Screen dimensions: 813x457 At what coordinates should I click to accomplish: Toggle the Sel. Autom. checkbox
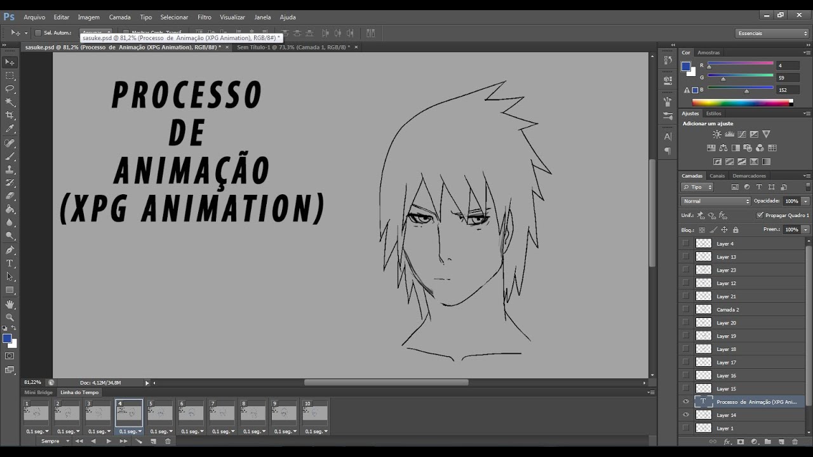tap(38, 33)
